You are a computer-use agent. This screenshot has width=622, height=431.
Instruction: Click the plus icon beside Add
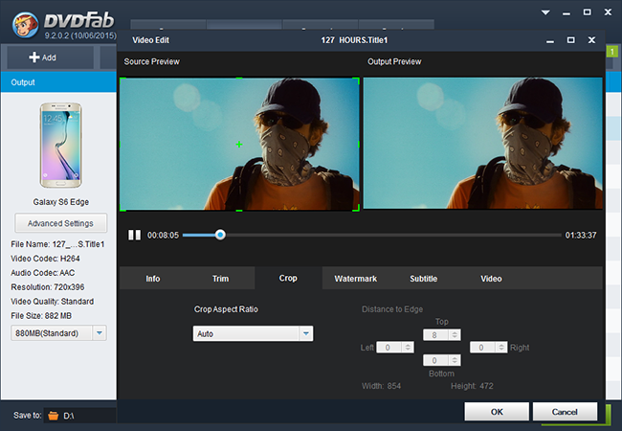pos(34,57)
